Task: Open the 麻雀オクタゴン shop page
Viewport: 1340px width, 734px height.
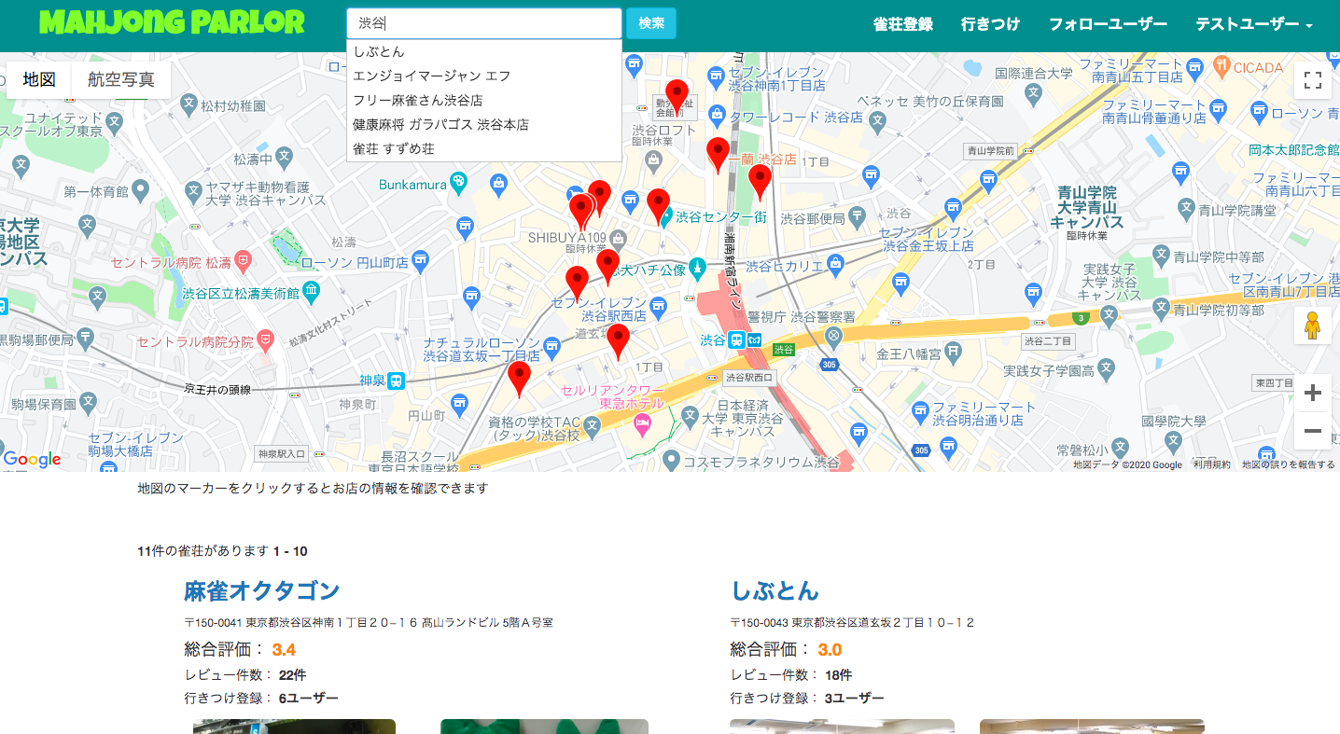Action: (262, 590)
